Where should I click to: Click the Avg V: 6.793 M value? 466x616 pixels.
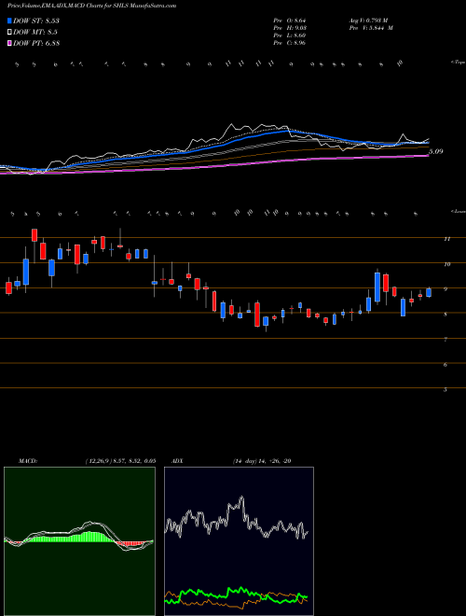pos(368,21)
